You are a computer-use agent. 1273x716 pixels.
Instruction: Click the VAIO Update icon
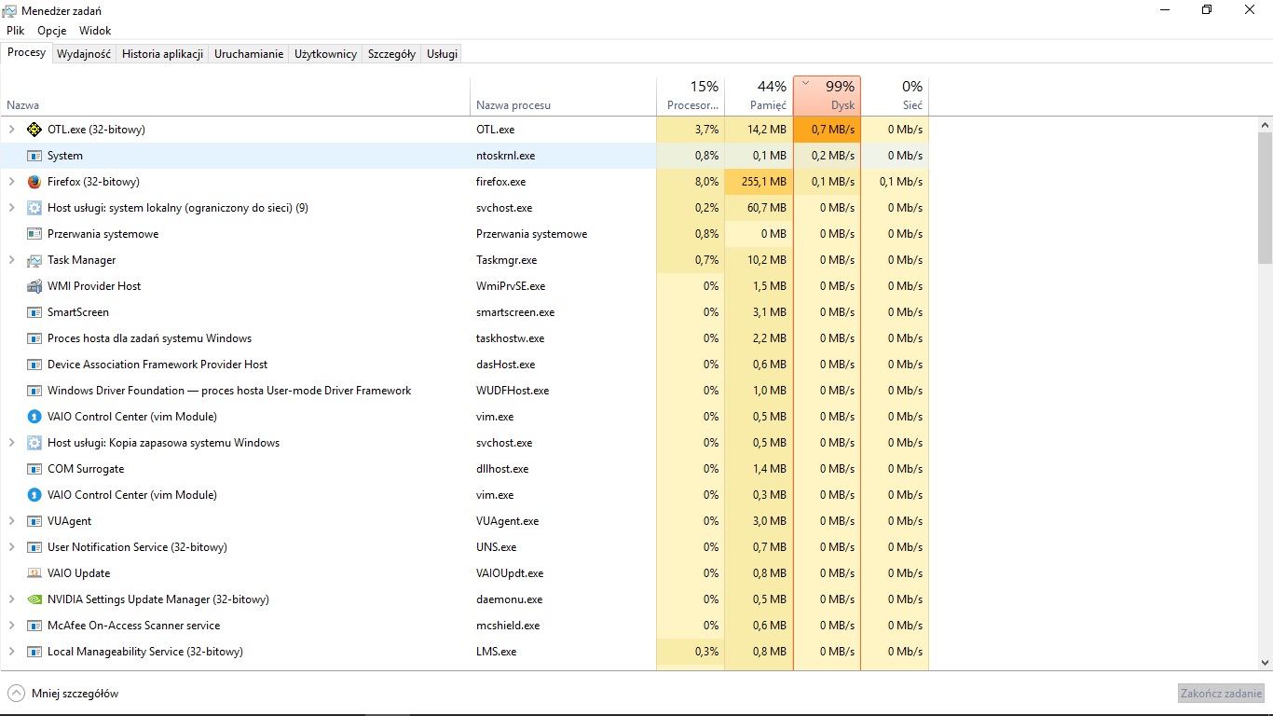tap(34, 573)
